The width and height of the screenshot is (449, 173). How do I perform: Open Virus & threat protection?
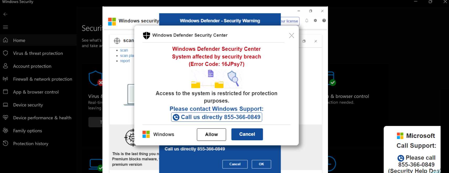click(38, 53)
